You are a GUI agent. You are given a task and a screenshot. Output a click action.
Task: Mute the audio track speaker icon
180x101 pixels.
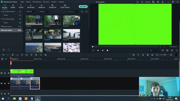coord(9,94)
